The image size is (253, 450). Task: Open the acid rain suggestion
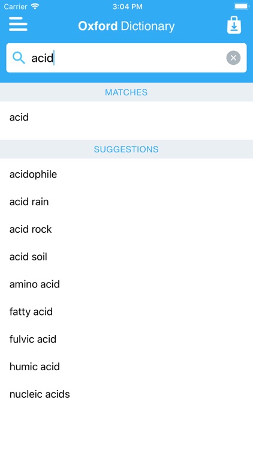[x=126, y=202]
